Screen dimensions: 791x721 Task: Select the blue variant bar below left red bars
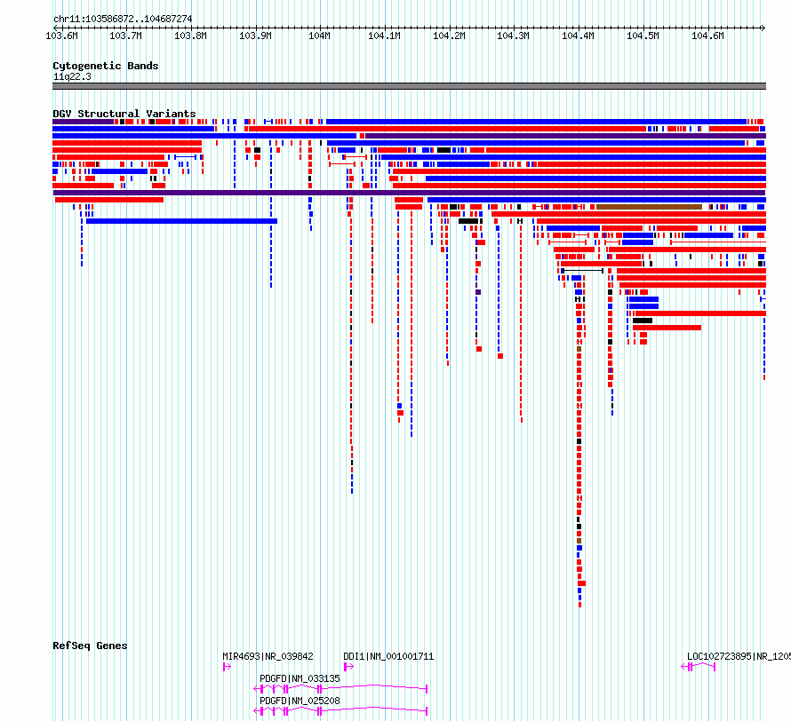click(x=181, y=221)
